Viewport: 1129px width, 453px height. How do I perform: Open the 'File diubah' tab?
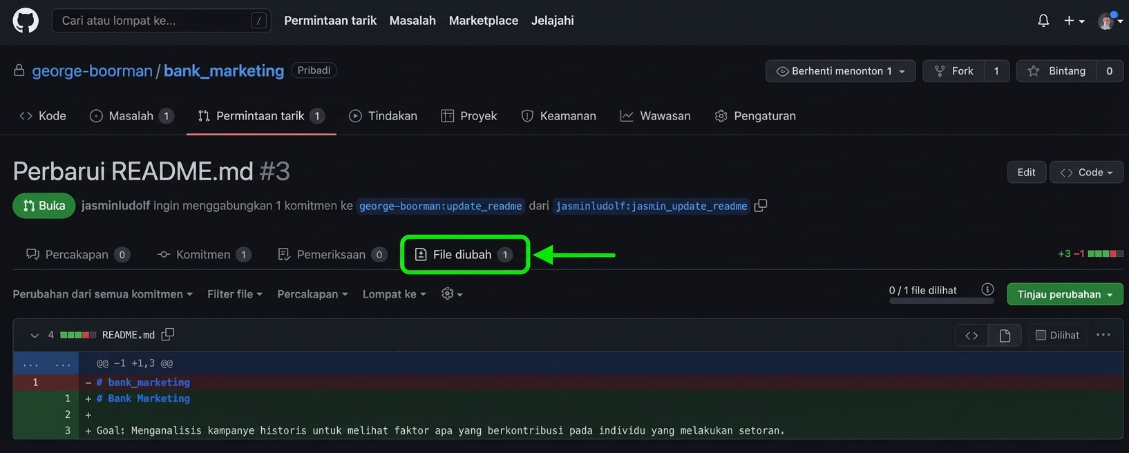pos(464,255)
